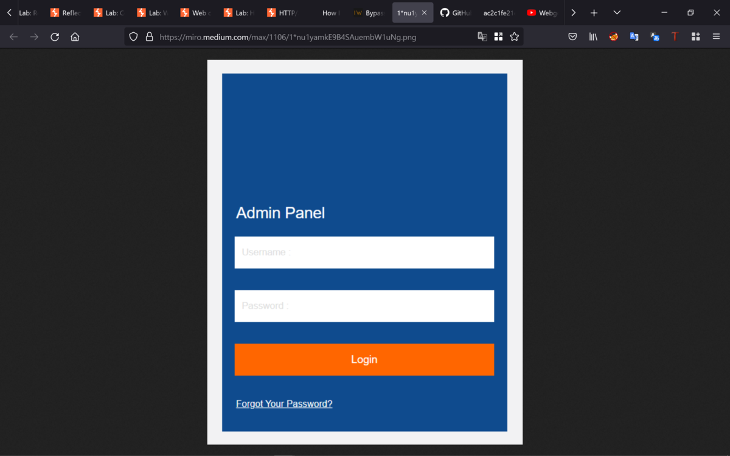
Task: Bookmark this page with the star icon
Action: click(515, 37)
